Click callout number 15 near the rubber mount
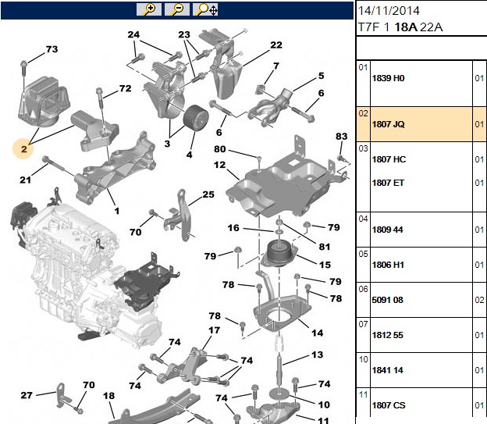This screenshot has width=487, height=424. point(325,265)
